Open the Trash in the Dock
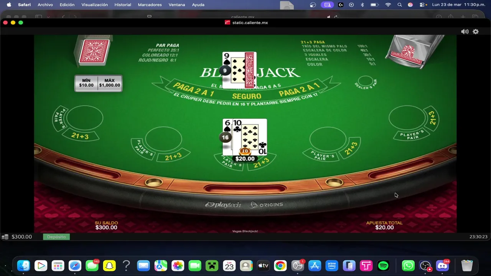This screenshot has width=491, height=276. click(467, 266)
